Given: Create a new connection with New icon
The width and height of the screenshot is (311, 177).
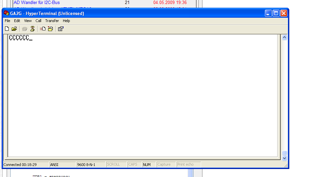Looking at the screenshot, I should tap(7, 29).
